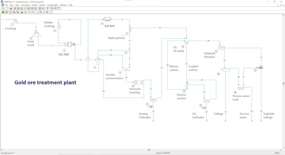
Task: Select the Hydrocyclone unit icon
Action: pyautogui.click(x=130, y=29)
